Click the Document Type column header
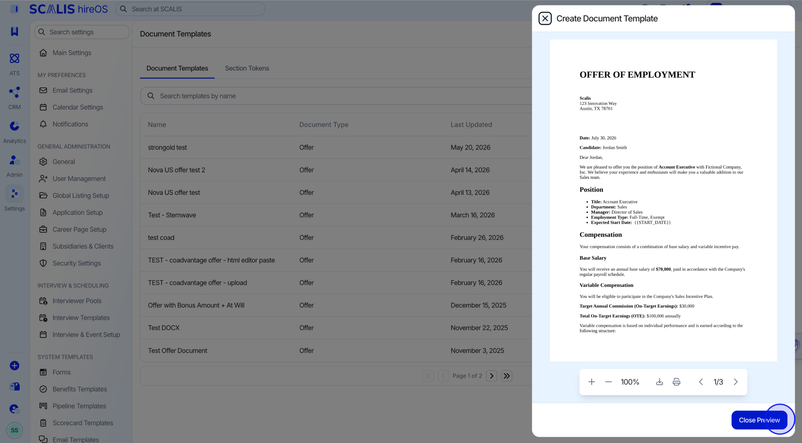 324,125
